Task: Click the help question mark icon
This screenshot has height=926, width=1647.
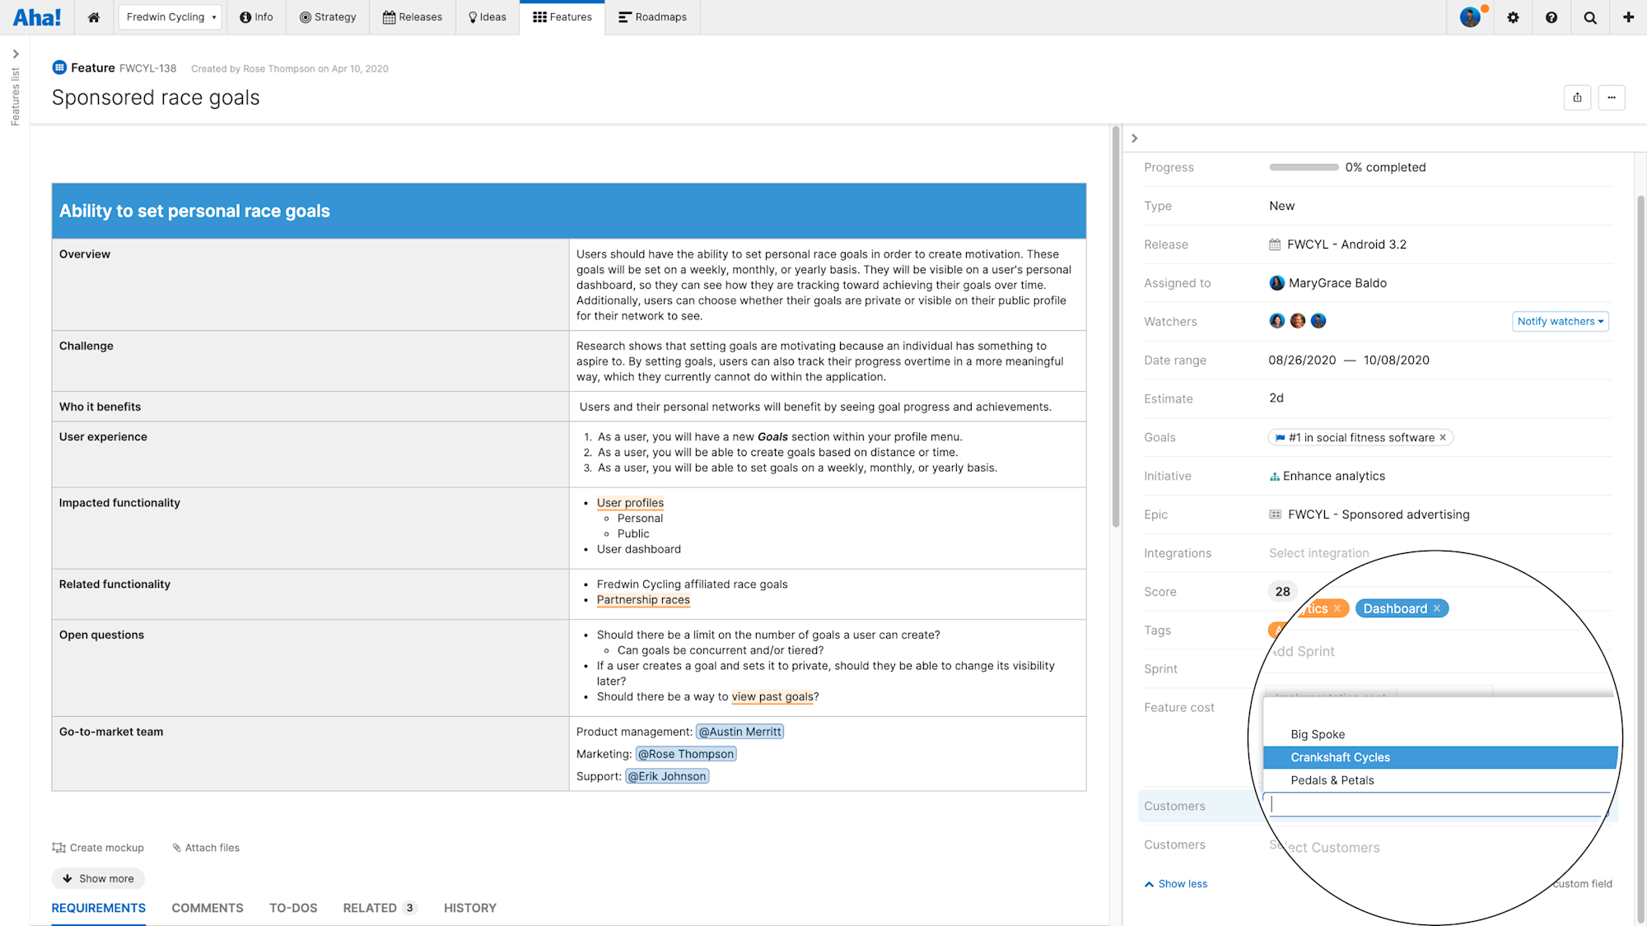Action: pos(1551,17)
